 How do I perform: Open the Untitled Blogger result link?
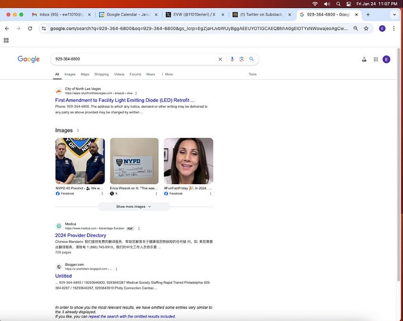(x=63, y=276)
